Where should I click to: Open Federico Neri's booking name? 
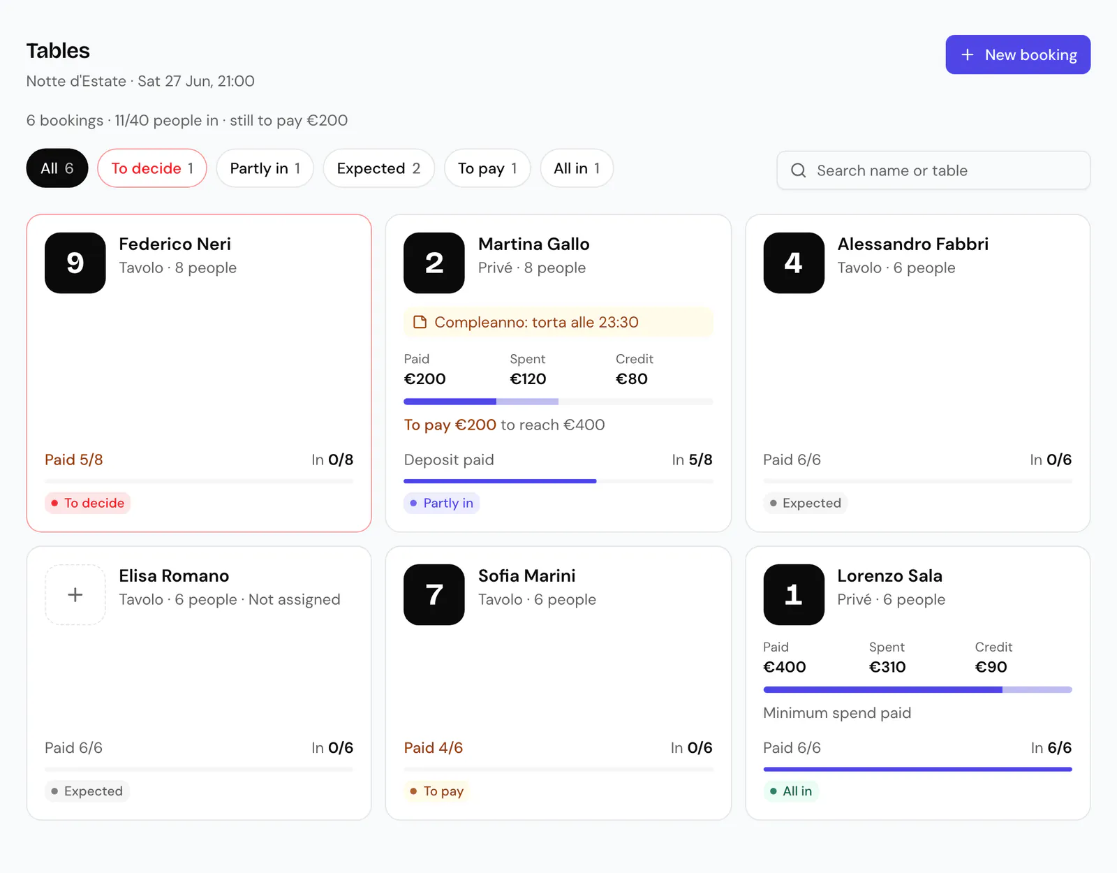tap(175, 244)
